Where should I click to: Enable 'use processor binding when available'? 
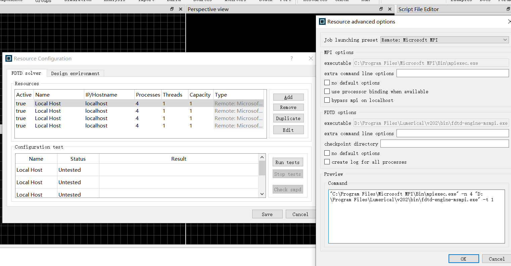point(327,91)
